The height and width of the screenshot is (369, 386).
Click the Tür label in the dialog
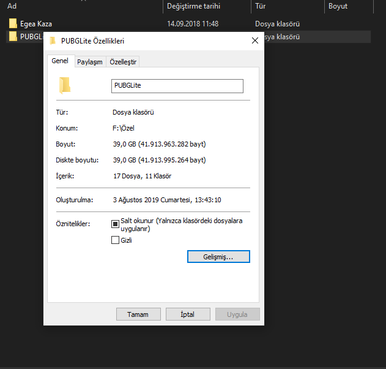(62, 112)
